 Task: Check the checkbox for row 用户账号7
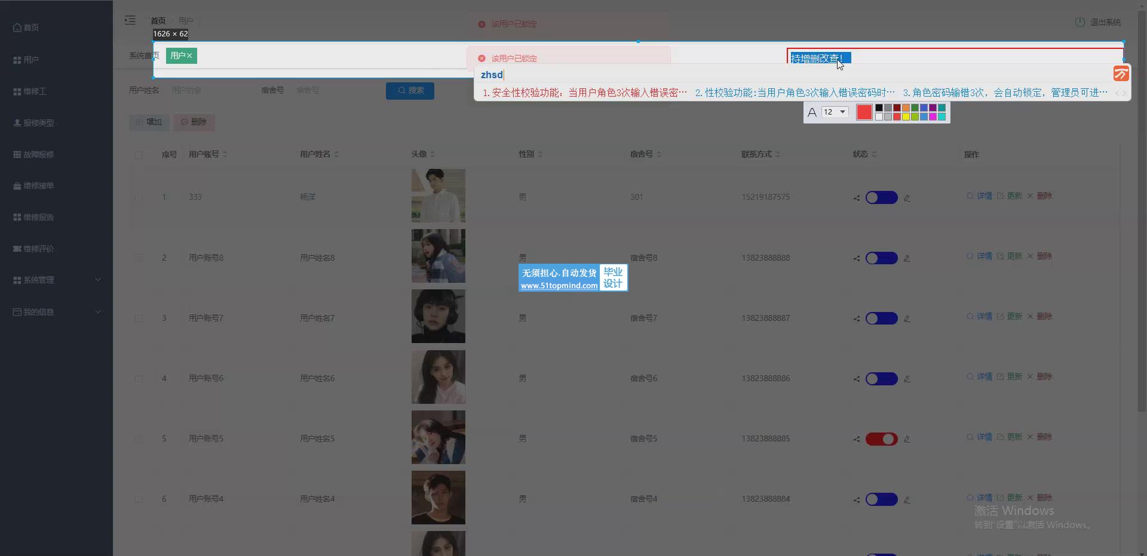click(x=139, y=319)
